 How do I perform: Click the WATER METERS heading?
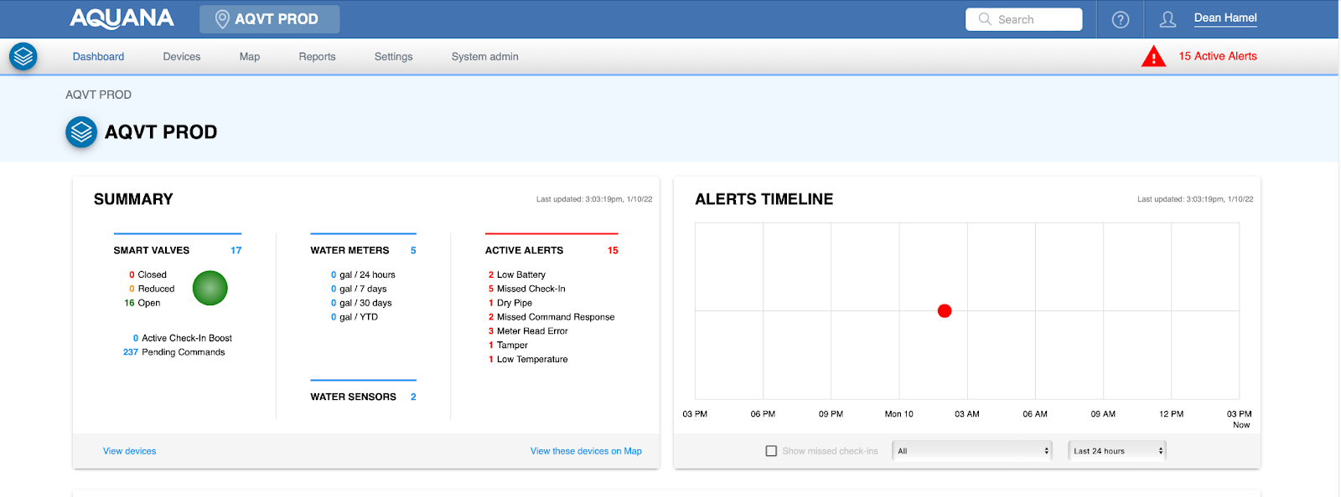pos(349,250)
